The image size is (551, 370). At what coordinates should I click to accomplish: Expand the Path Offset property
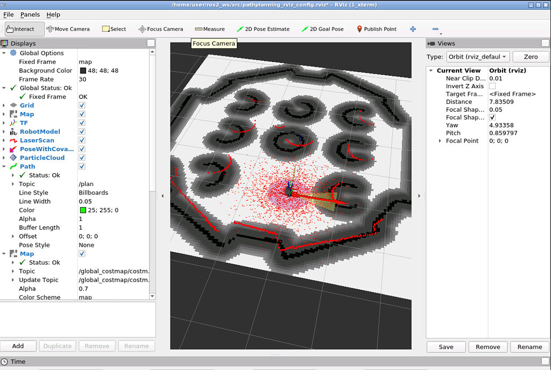tap(13, 236)
